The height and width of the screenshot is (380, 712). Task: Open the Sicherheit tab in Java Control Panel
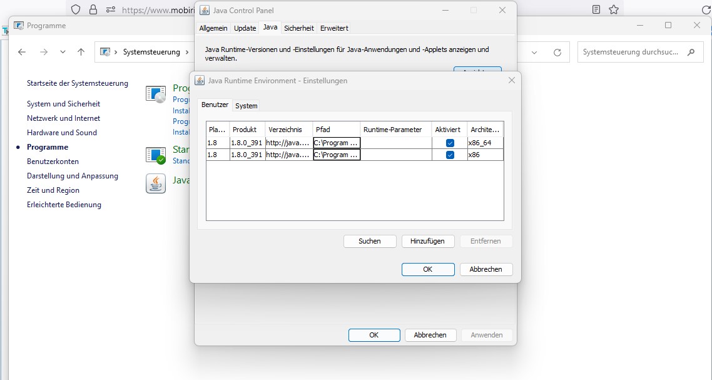click(x=298, y=28)
